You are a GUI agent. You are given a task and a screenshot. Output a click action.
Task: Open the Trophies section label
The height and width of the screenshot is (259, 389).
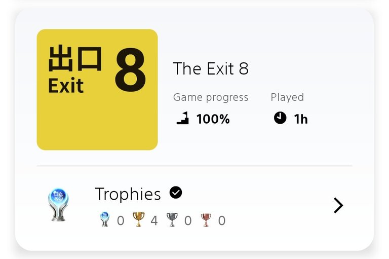[x=128, y=194]
